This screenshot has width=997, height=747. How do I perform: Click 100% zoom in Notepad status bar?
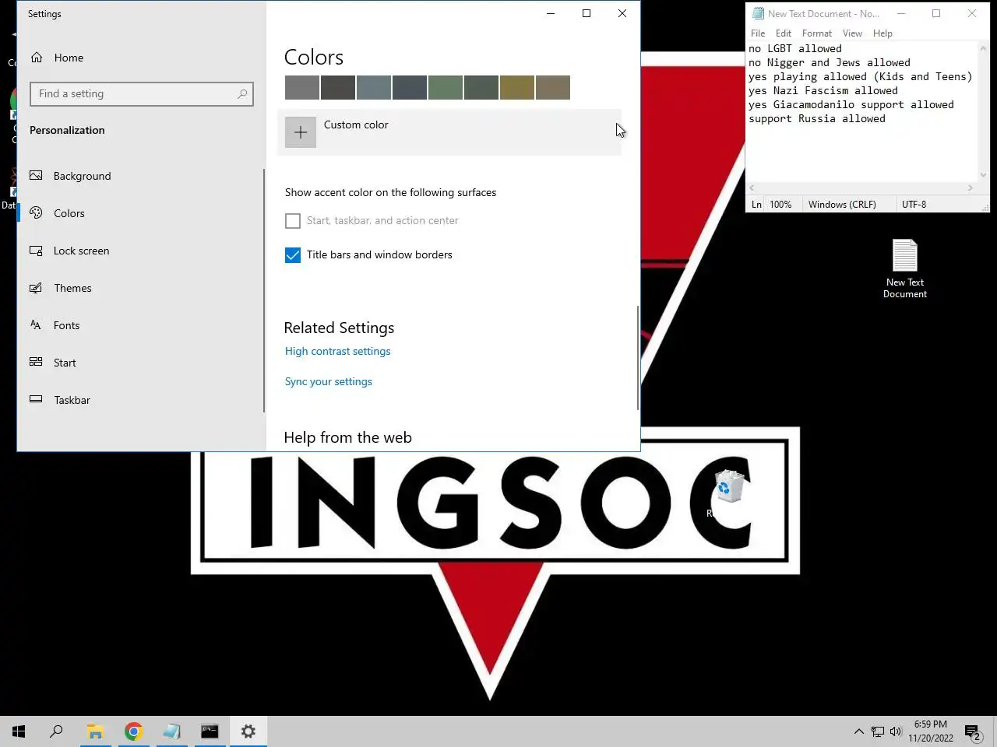(780, 205)
